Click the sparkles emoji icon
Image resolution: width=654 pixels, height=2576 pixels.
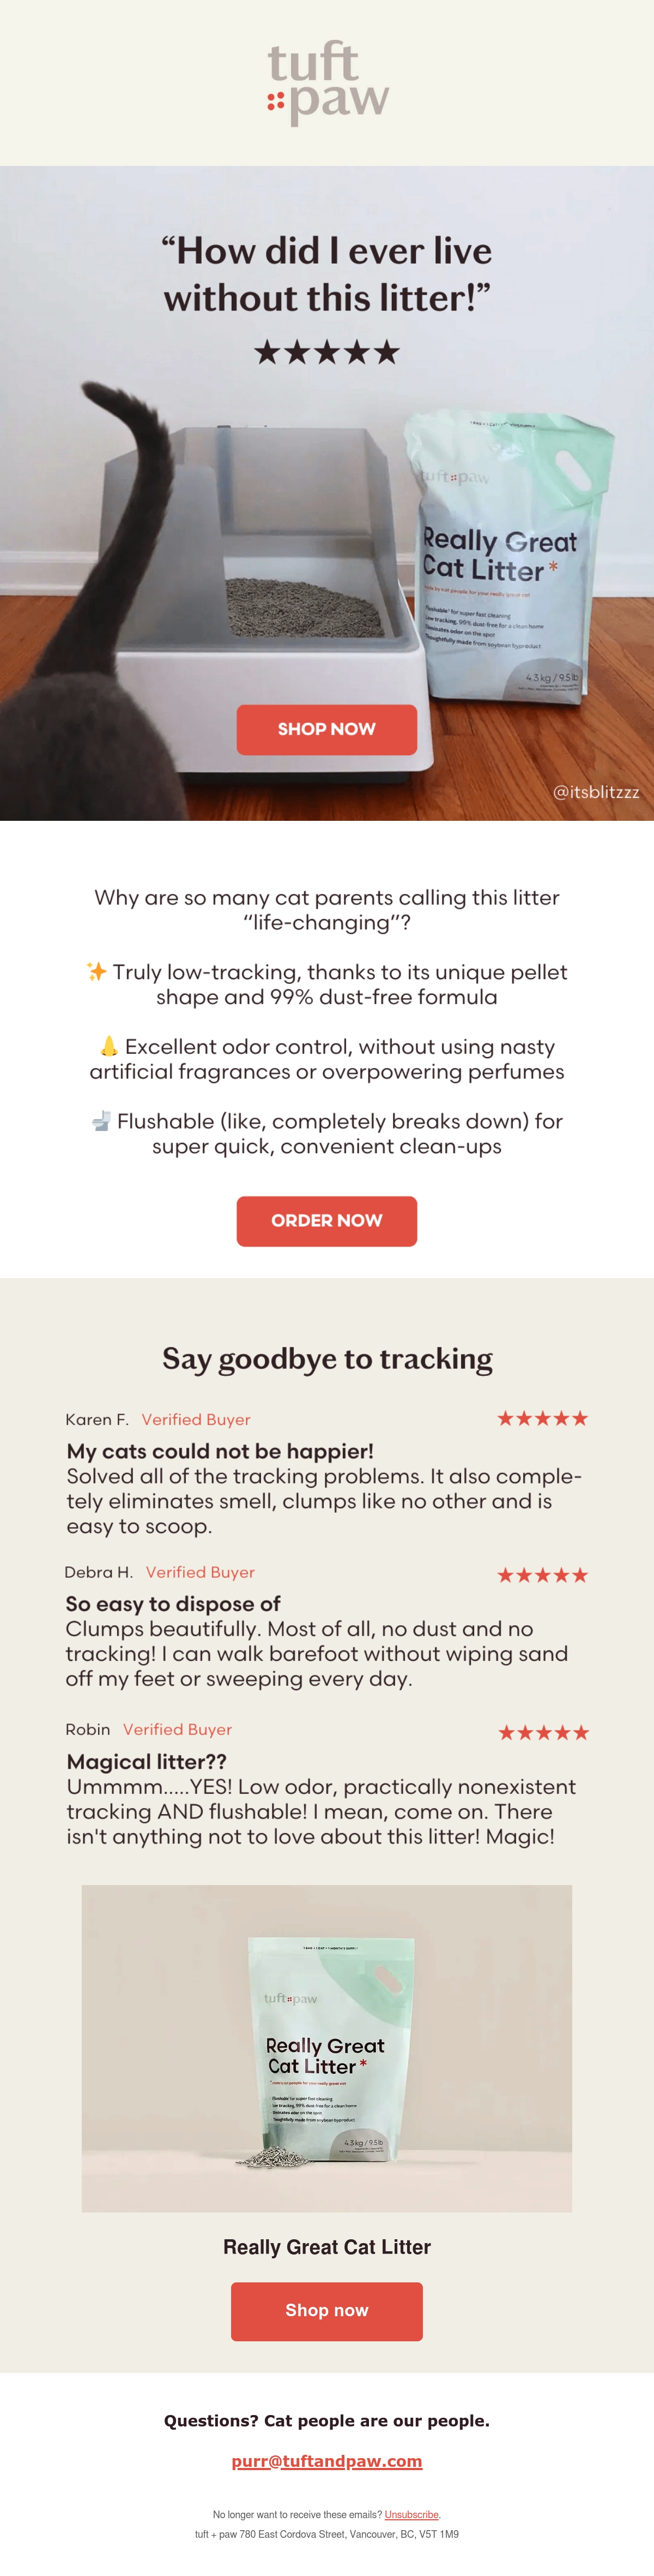[97, 971]
